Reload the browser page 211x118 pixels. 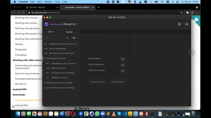pos(23,12)
